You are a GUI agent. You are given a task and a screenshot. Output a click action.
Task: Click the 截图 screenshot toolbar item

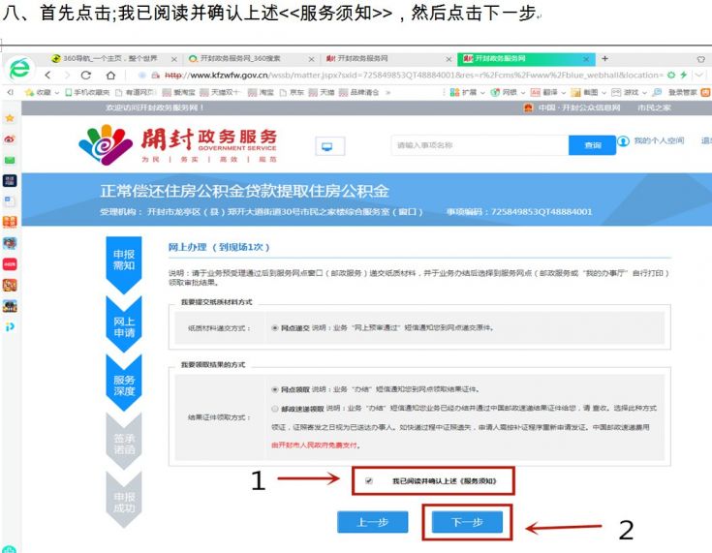pos(585,92)
